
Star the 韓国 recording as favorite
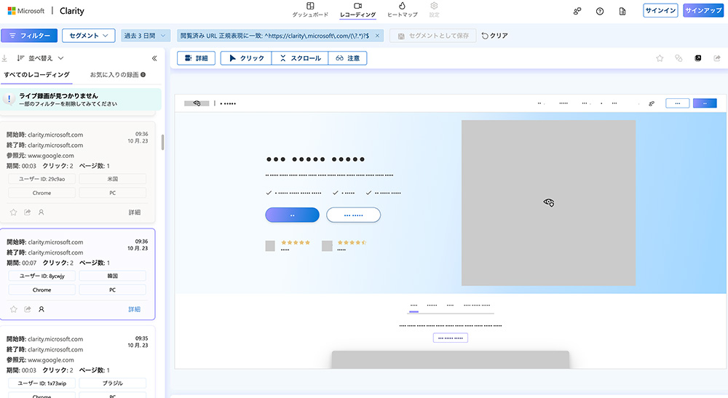(13, 309)
